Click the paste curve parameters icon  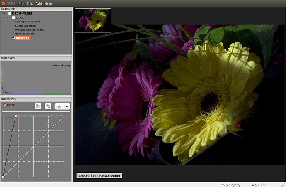[x=48, y=106]
